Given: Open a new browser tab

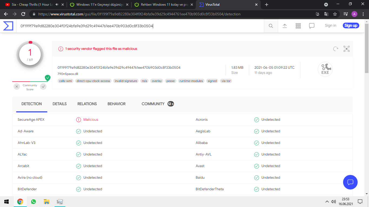Looking at the screenshot, I should (267, 5).
